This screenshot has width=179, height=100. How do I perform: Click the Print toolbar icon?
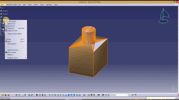(8, 95)
